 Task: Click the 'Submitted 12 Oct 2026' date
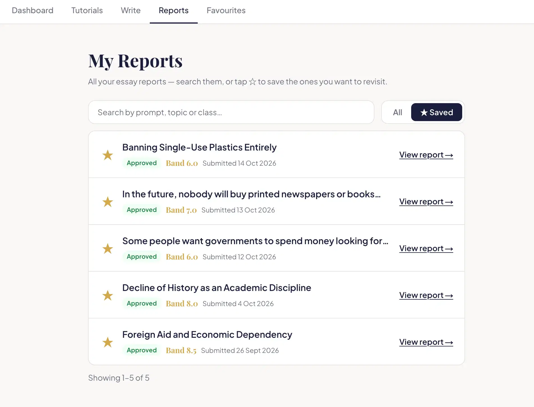tap(239, 257)
